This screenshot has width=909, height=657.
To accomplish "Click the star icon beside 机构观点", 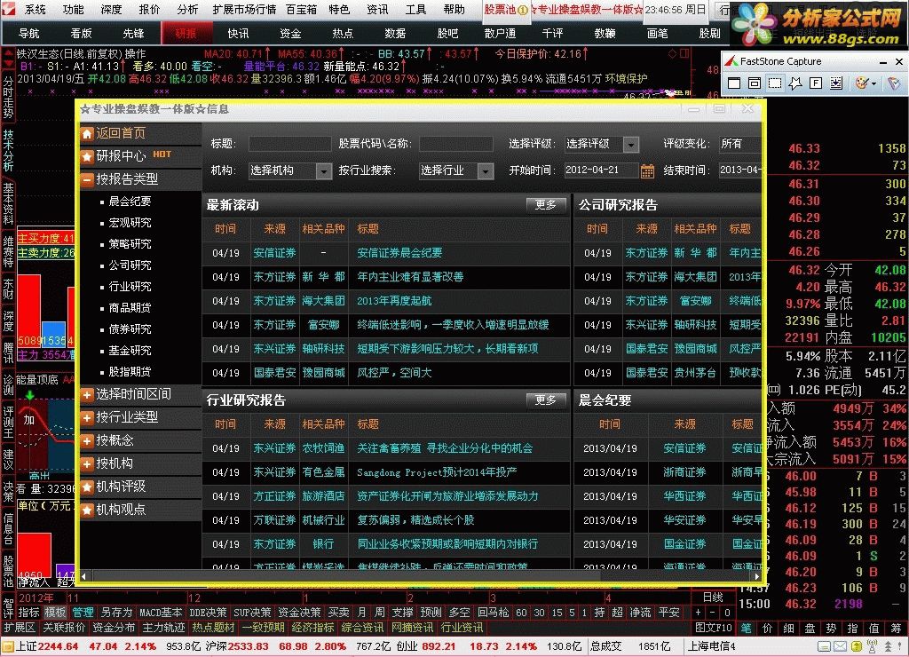I will 87,511.
